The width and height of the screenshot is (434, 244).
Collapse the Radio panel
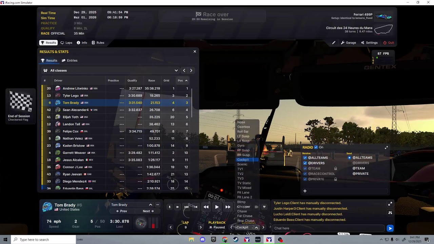point(386,148)
